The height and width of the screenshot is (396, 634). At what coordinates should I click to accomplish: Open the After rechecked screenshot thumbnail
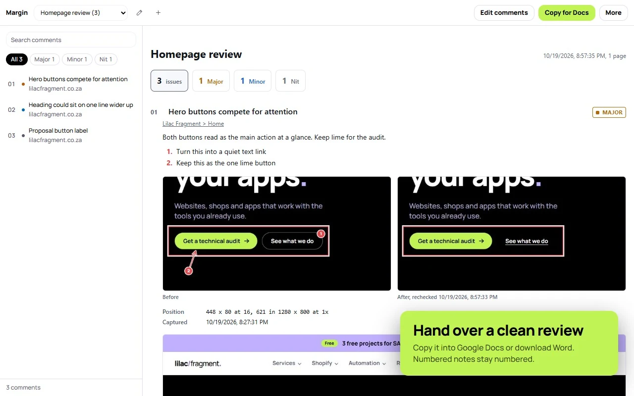[512, 234]
